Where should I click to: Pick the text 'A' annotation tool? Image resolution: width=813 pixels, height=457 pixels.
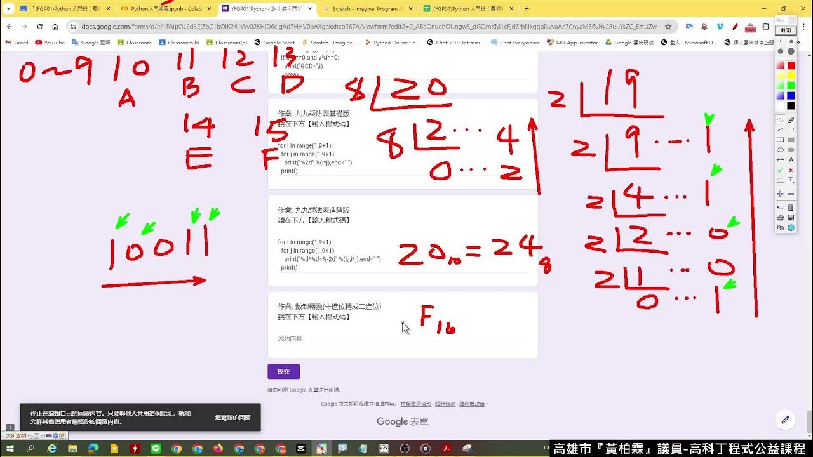(791, 160)
